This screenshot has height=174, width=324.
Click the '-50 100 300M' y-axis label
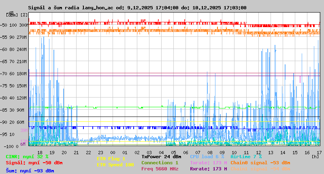(x=14, y=25)
